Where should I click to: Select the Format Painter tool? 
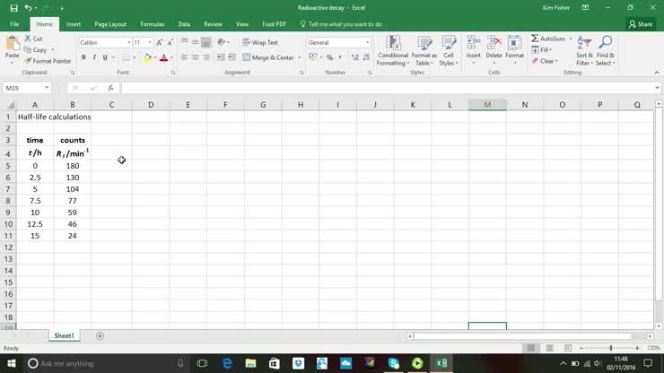tap(51, 61)
